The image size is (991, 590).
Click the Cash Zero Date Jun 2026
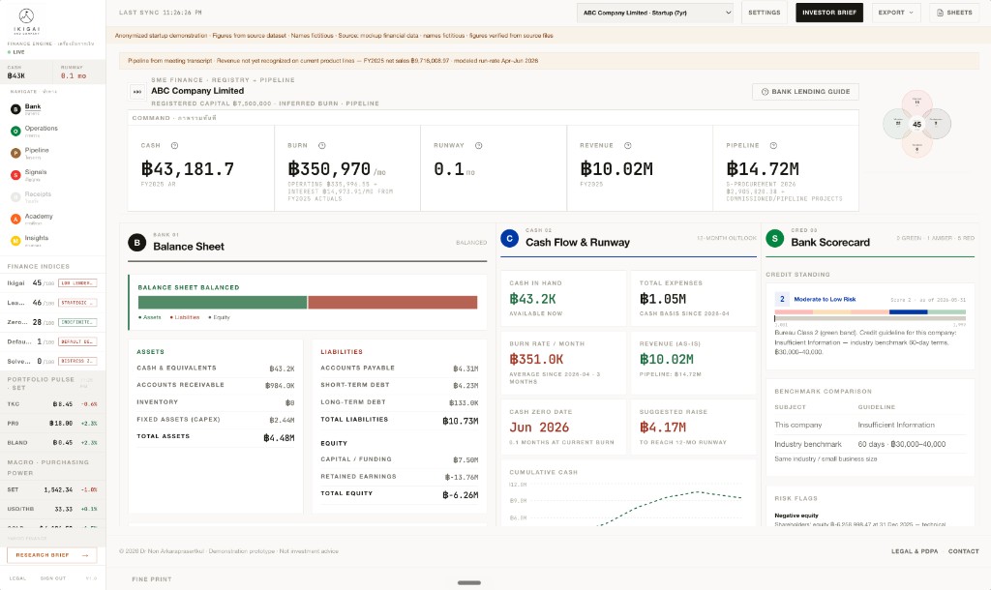(539, 427)
